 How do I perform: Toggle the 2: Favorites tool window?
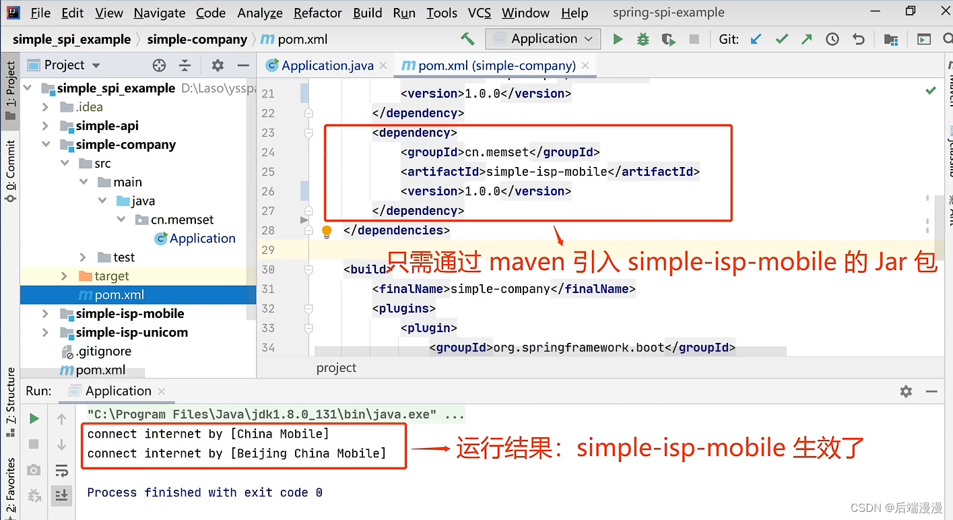[x=10, y=488]
